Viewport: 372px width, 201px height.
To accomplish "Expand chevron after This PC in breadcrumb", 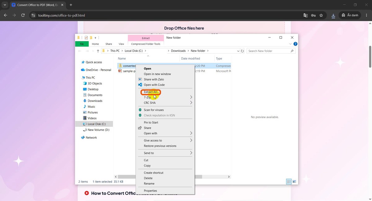I will [122, 51].
